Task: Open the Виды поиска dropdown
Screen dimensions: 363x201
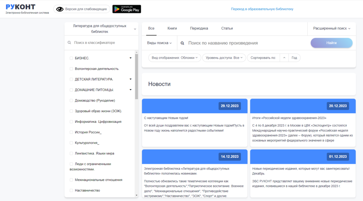Action: (x=159, y=43)
